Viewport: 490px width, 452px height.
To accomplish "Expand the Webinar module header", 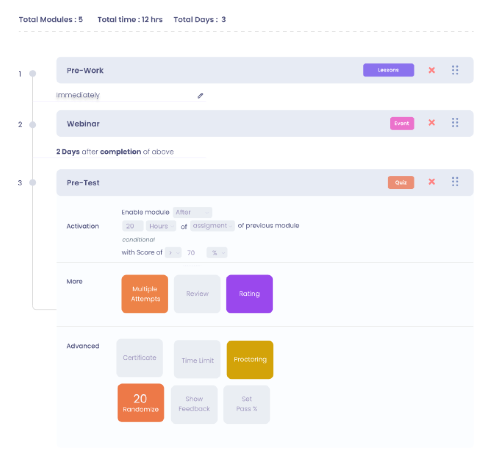I will coord(221,124).
